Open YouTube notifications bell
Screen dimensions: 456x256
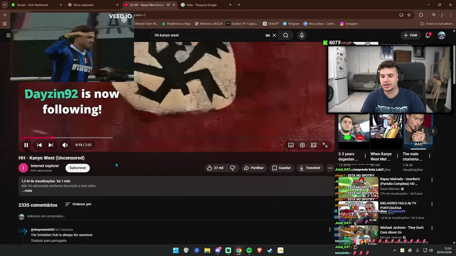pos(428,35)
